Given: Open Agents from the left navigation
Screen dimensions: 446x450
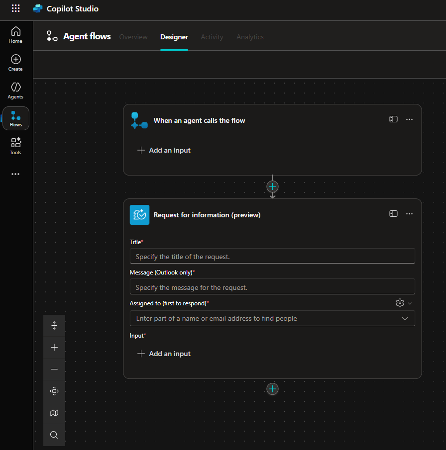Looking at the screenshot, I should point(15,90).
